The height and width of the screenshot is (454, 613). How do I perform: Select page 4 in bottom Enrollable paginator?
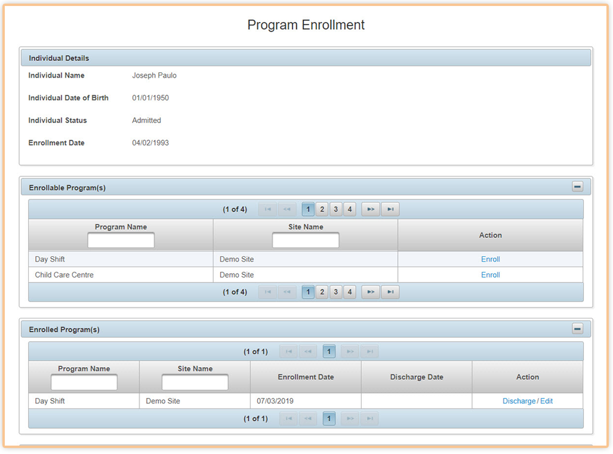[350, 292]
